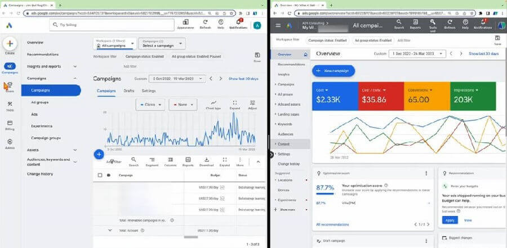Click blue Cost metric tile
The width and height of the screenshot is (507, 248).
click(x=335, y=96)
